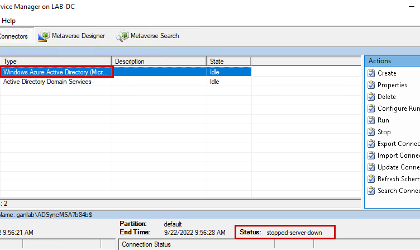Click the Properties action icon
The width and height of the screenshot is (420, 250).
(x=371, y=85)
